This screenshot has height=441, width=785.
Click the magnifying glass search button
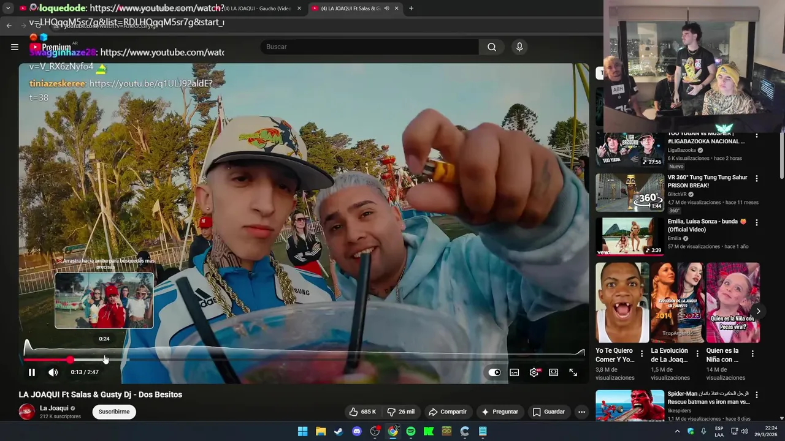click(x=492, y=47)
